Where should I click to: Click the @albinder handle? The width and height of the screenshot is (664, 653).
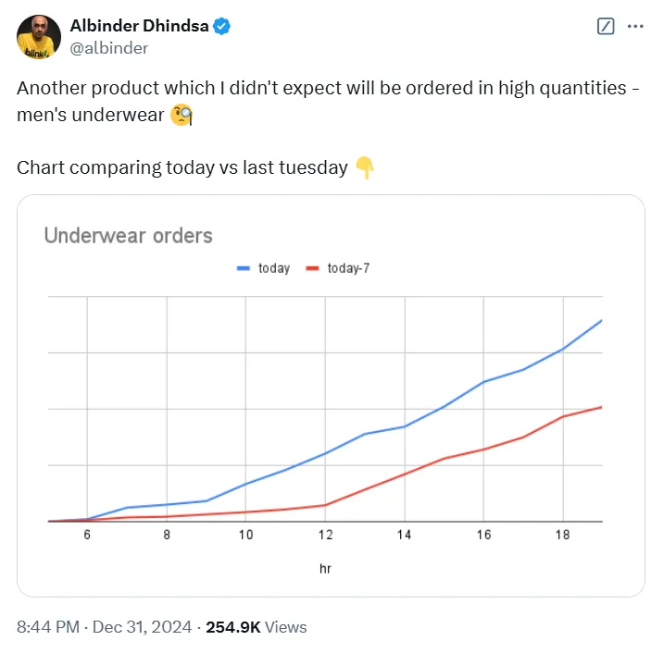point(109,47)
